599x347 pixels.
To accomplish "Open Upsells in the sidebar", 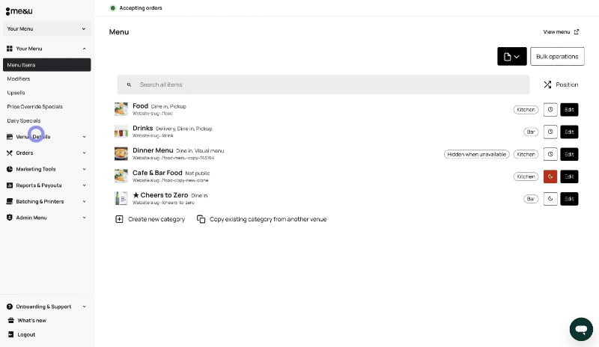I will click(16, 93).
